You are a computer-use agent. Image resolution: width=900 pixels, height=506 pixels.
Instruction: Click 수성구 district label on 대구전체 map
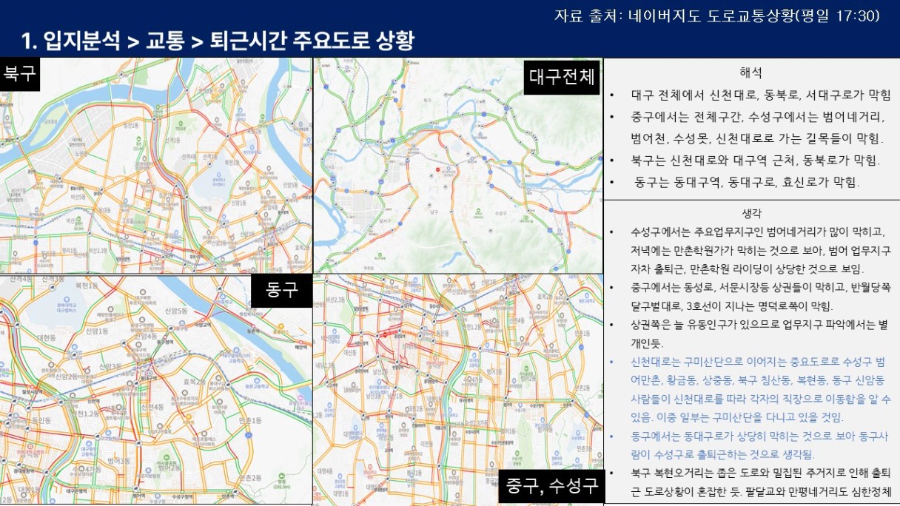(500, 214)
